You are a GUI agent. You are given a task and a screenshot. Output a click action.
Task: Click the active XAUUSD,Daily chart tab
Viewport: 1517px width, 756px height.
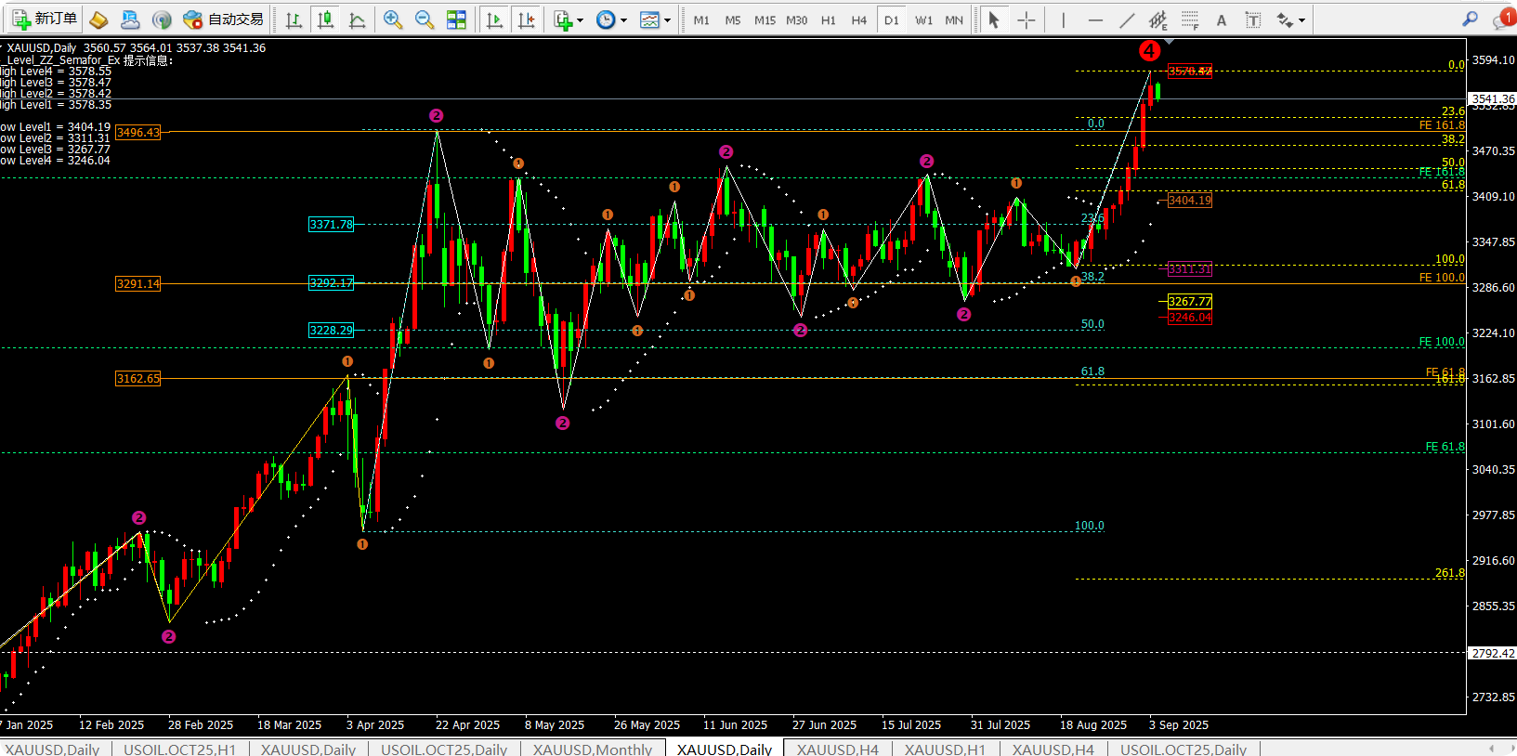725,749
